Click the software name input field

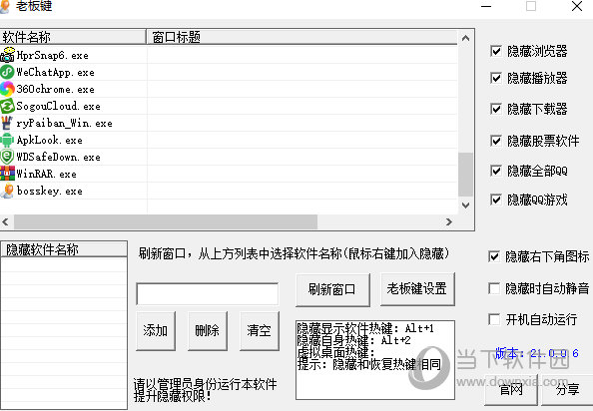pyautogui.click(x=208, y=293)
